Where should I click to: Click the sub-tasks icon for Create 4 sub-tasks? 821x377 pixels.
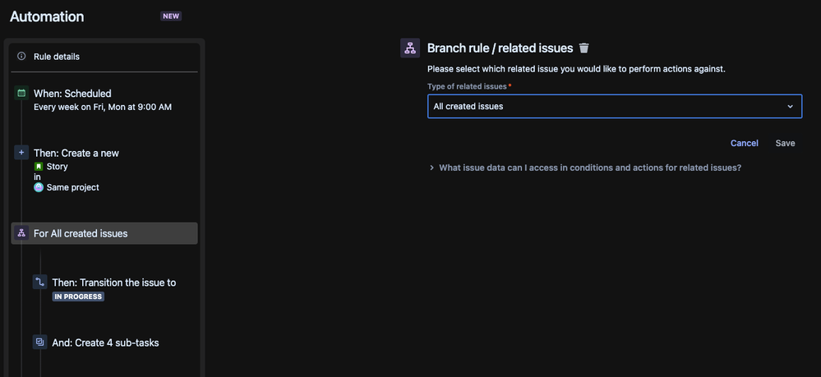[39, 343]
